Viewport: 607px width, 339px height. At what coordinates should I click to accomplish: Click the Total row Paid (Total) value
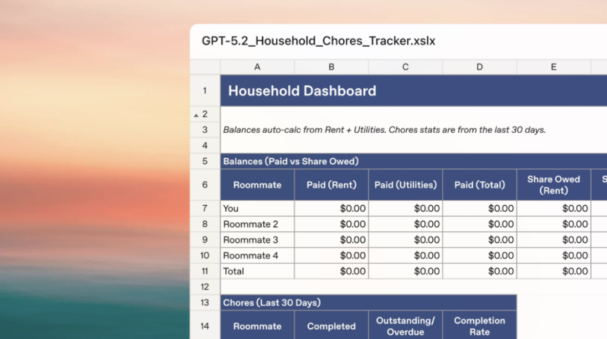(x=480, y=271)
